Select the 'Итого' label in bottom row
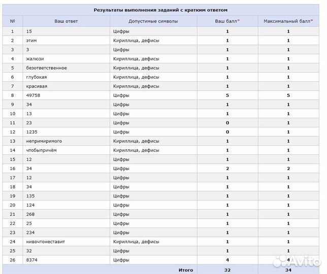327x274 pixels. (185, 270)
